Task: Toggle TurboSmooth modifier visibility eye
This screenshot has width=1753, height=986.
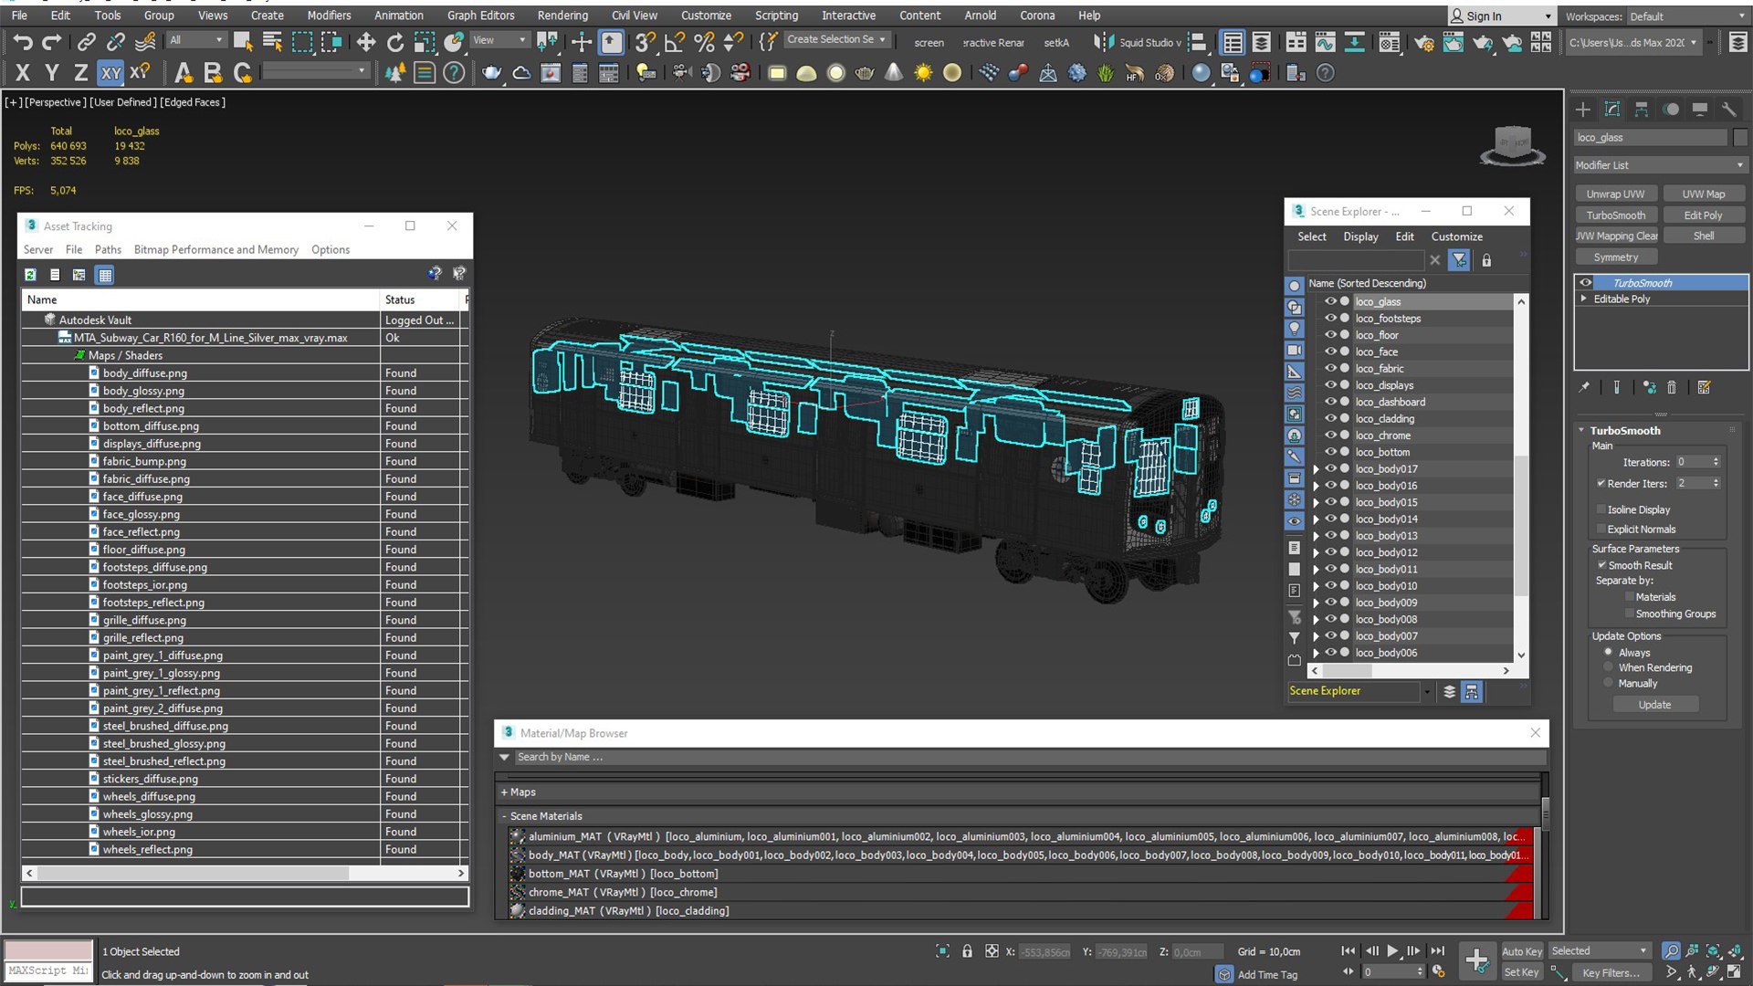Action: coord(1586,283)
